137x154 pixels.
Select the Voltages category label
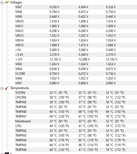[x=16, y=2]
